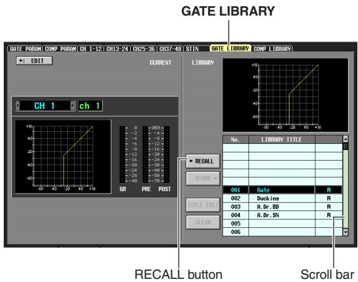Select empty library slot 005
358x282 pixels.
click(283, 223)
